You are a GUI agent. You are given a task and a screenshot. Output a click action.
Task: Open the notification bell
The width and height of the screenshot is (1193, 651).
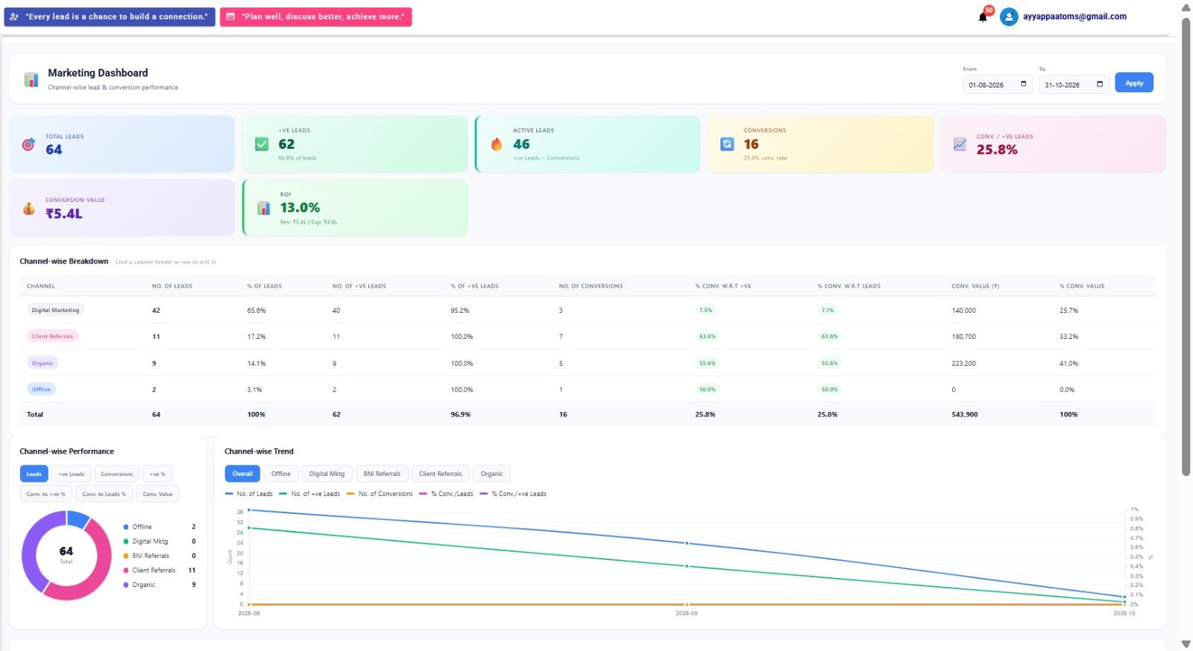983,17
